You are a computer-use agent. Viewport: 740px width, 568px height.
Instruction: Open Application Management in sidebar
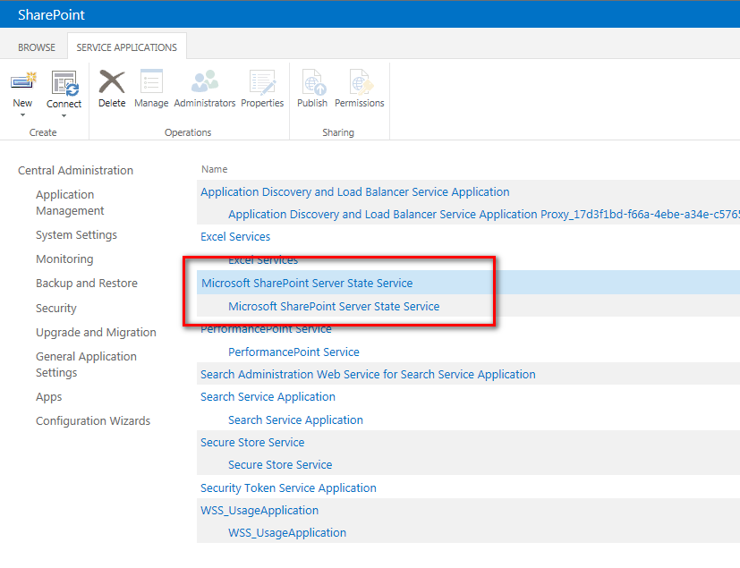click(70, 202)
